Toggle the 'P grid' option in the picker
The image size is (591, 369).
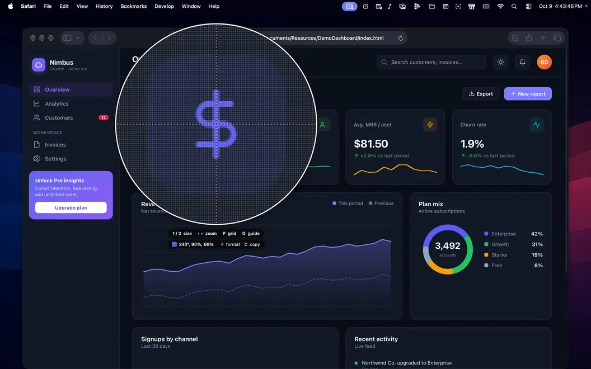pyautogui.click(x=229, y=234)
